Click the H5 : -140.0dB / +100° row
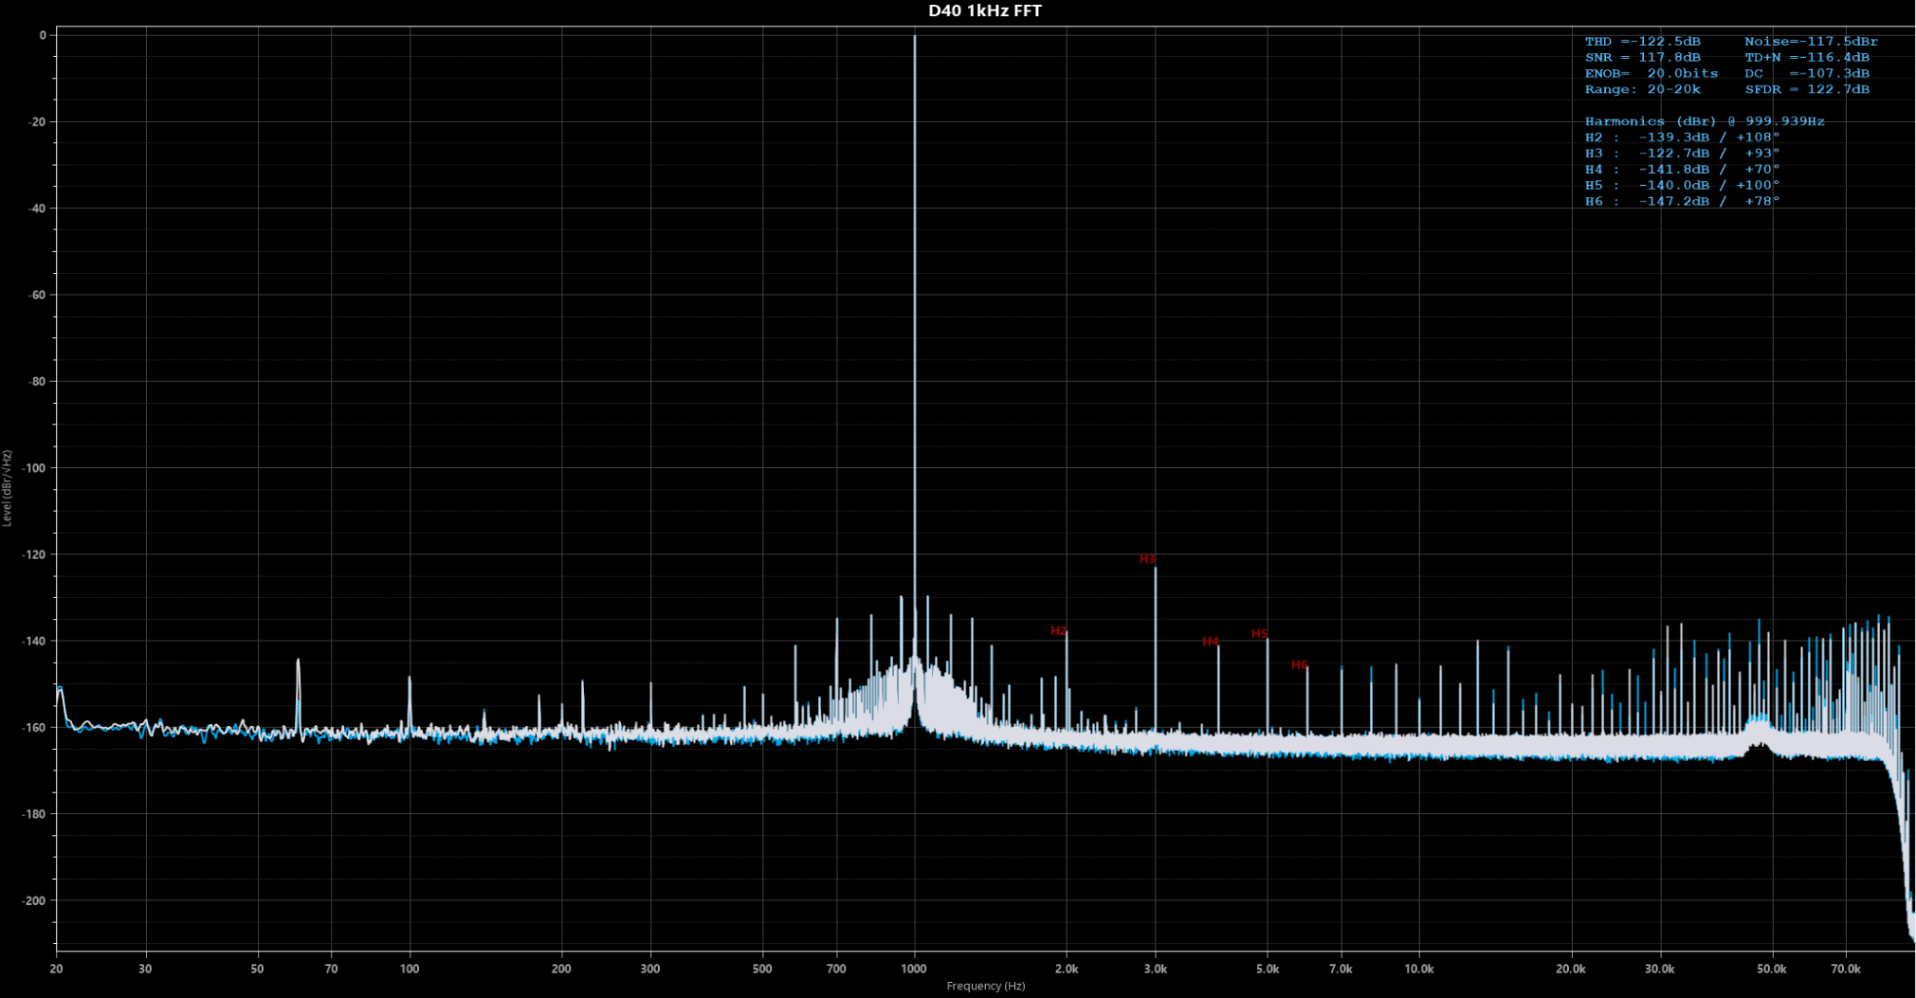The height and width of the screenshot is (998, 1916). [1682, 186]
